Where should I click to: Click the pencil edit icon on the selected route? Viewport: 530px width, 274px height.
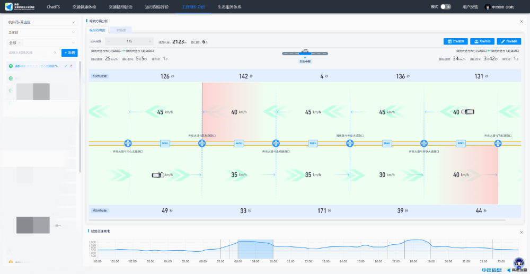[66, 66]
